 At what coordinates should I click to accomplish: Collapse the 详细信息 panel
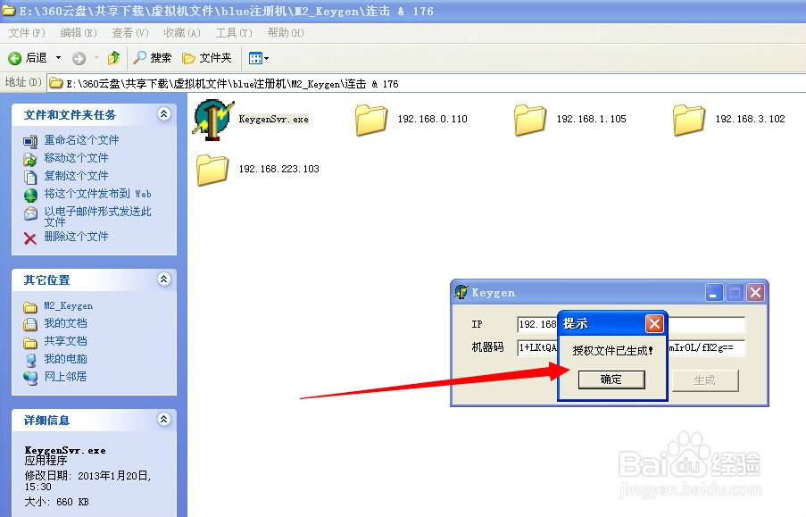coord(164,420)
